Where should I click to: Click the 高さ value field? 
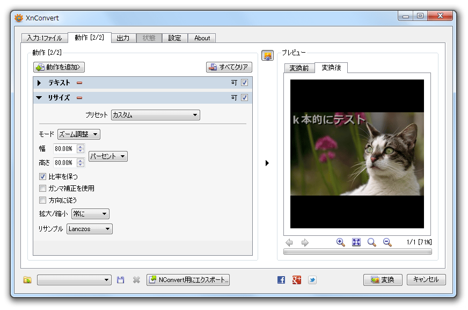coord(65,163)
